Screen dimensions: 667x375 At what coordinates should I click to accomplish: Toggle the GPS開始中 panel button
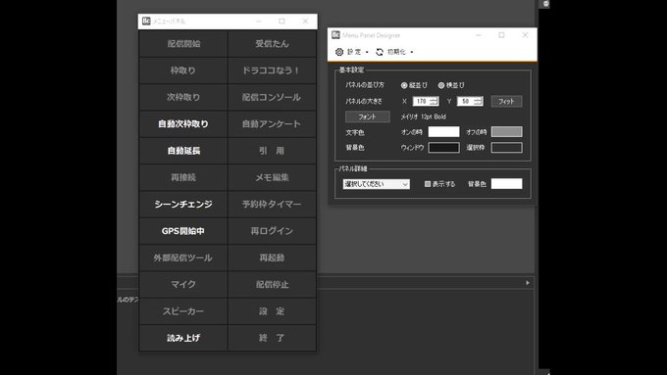[x=183, y=231]
